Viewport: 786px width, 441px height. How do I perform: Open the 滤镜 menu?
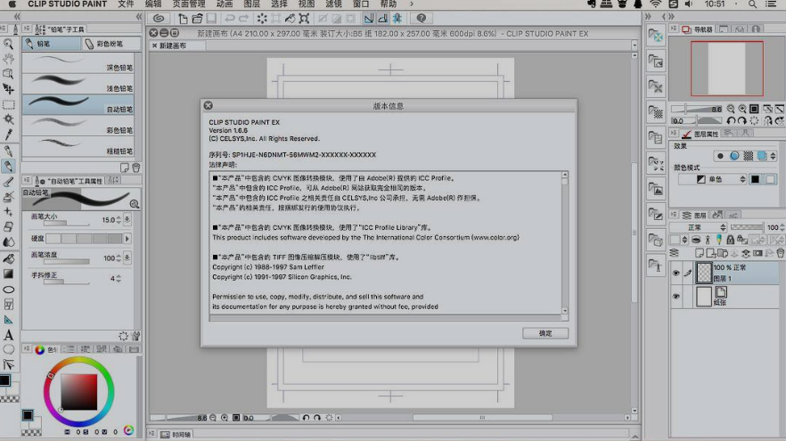coord(333,4)
